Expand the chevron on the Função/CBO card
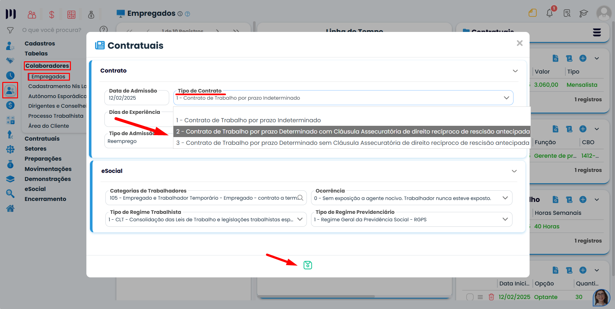 [x=597, y=129]
